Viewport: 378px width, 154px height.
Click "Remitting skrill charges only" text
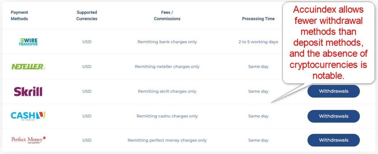coord(167,91)
